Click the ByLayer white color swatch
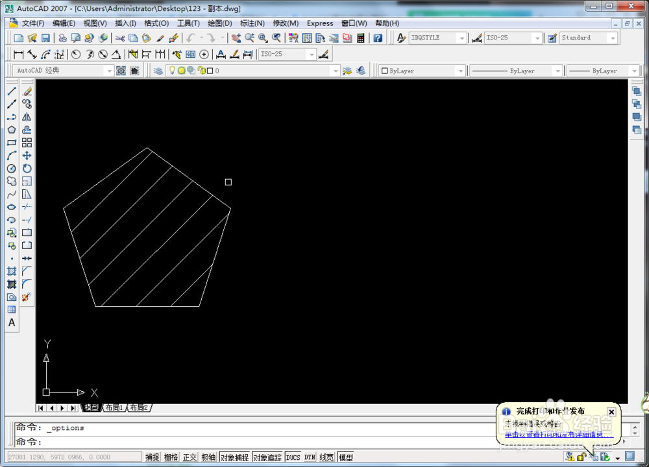Screen dimensions: 649x467 pyautogui.click(x=384, y=71)
